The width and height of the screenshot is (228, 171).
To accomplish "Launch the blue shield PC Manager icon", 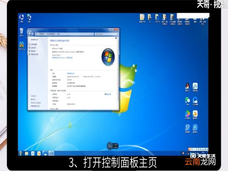I will click(187, 129).
